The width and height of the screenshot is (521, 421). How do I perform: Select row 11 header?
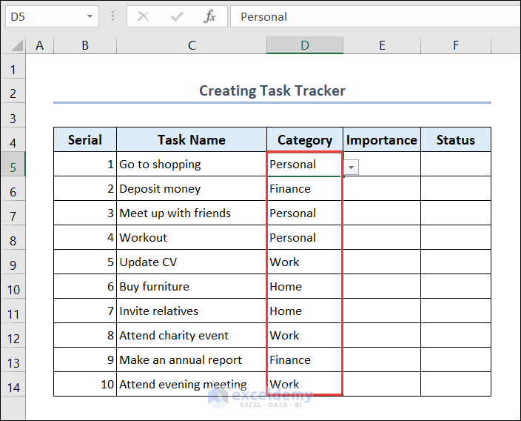(13, 311)
